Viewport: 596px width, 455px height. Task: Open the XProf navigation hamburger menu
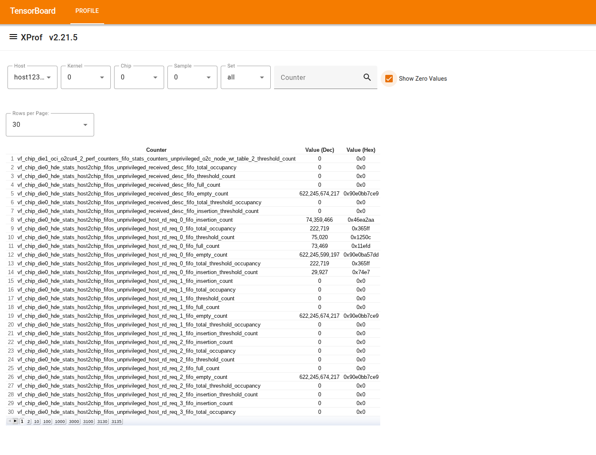click(13, 37)
